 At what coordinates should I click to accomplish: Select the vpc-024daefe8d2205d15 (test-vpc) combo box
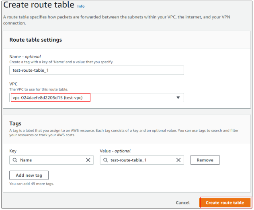pos(96,97)
